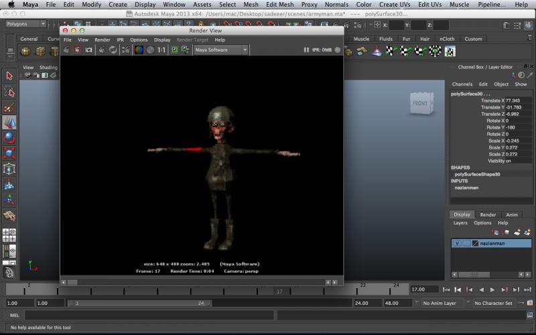536x335 pixels.
Task: Click the snapshot camera icon in Render View
Action: [88, 50]
